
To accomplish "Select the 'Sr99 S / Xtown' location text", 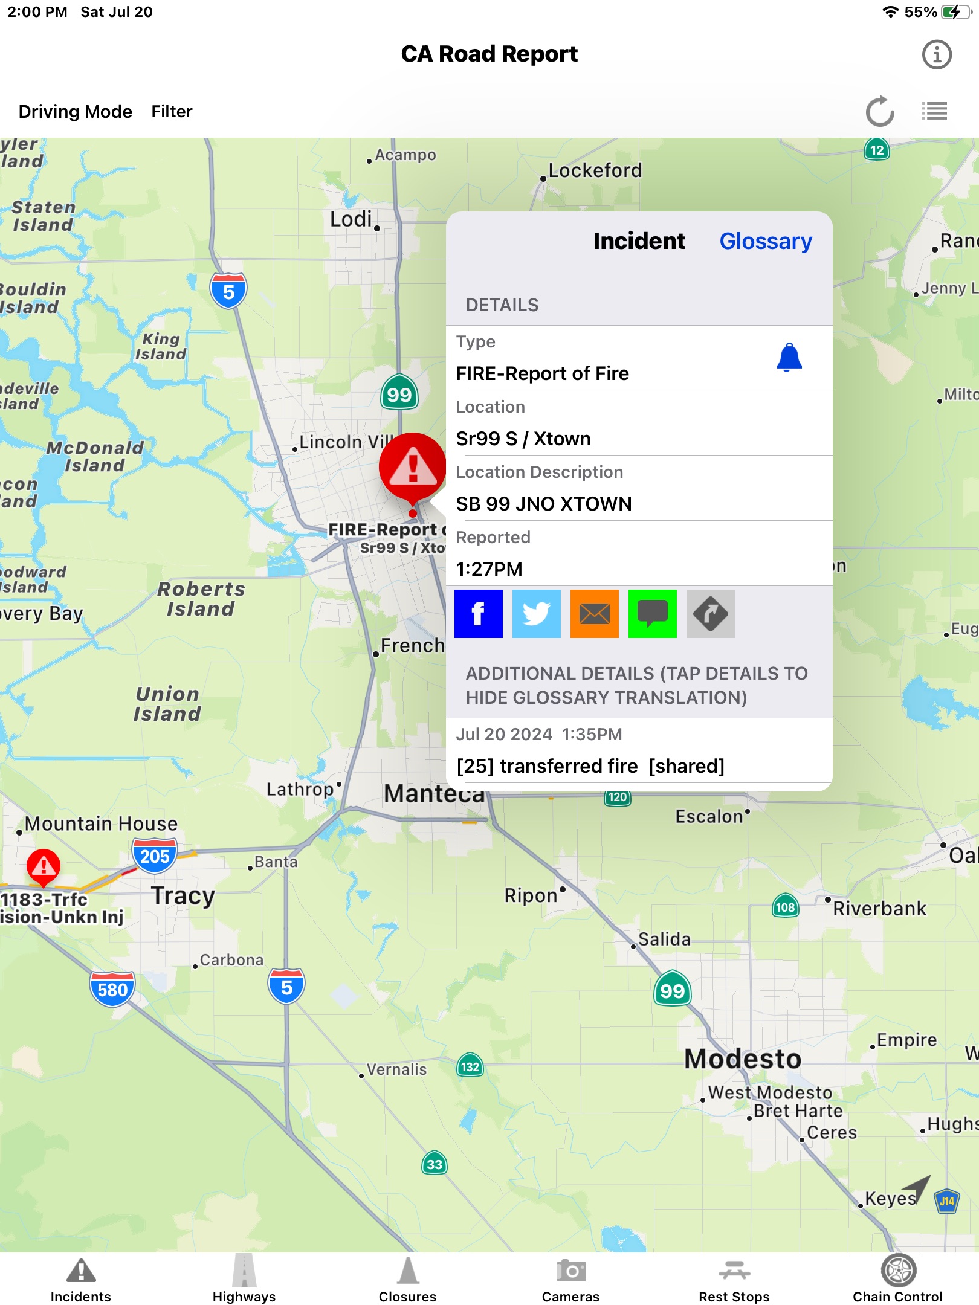I will coord(523,439).
